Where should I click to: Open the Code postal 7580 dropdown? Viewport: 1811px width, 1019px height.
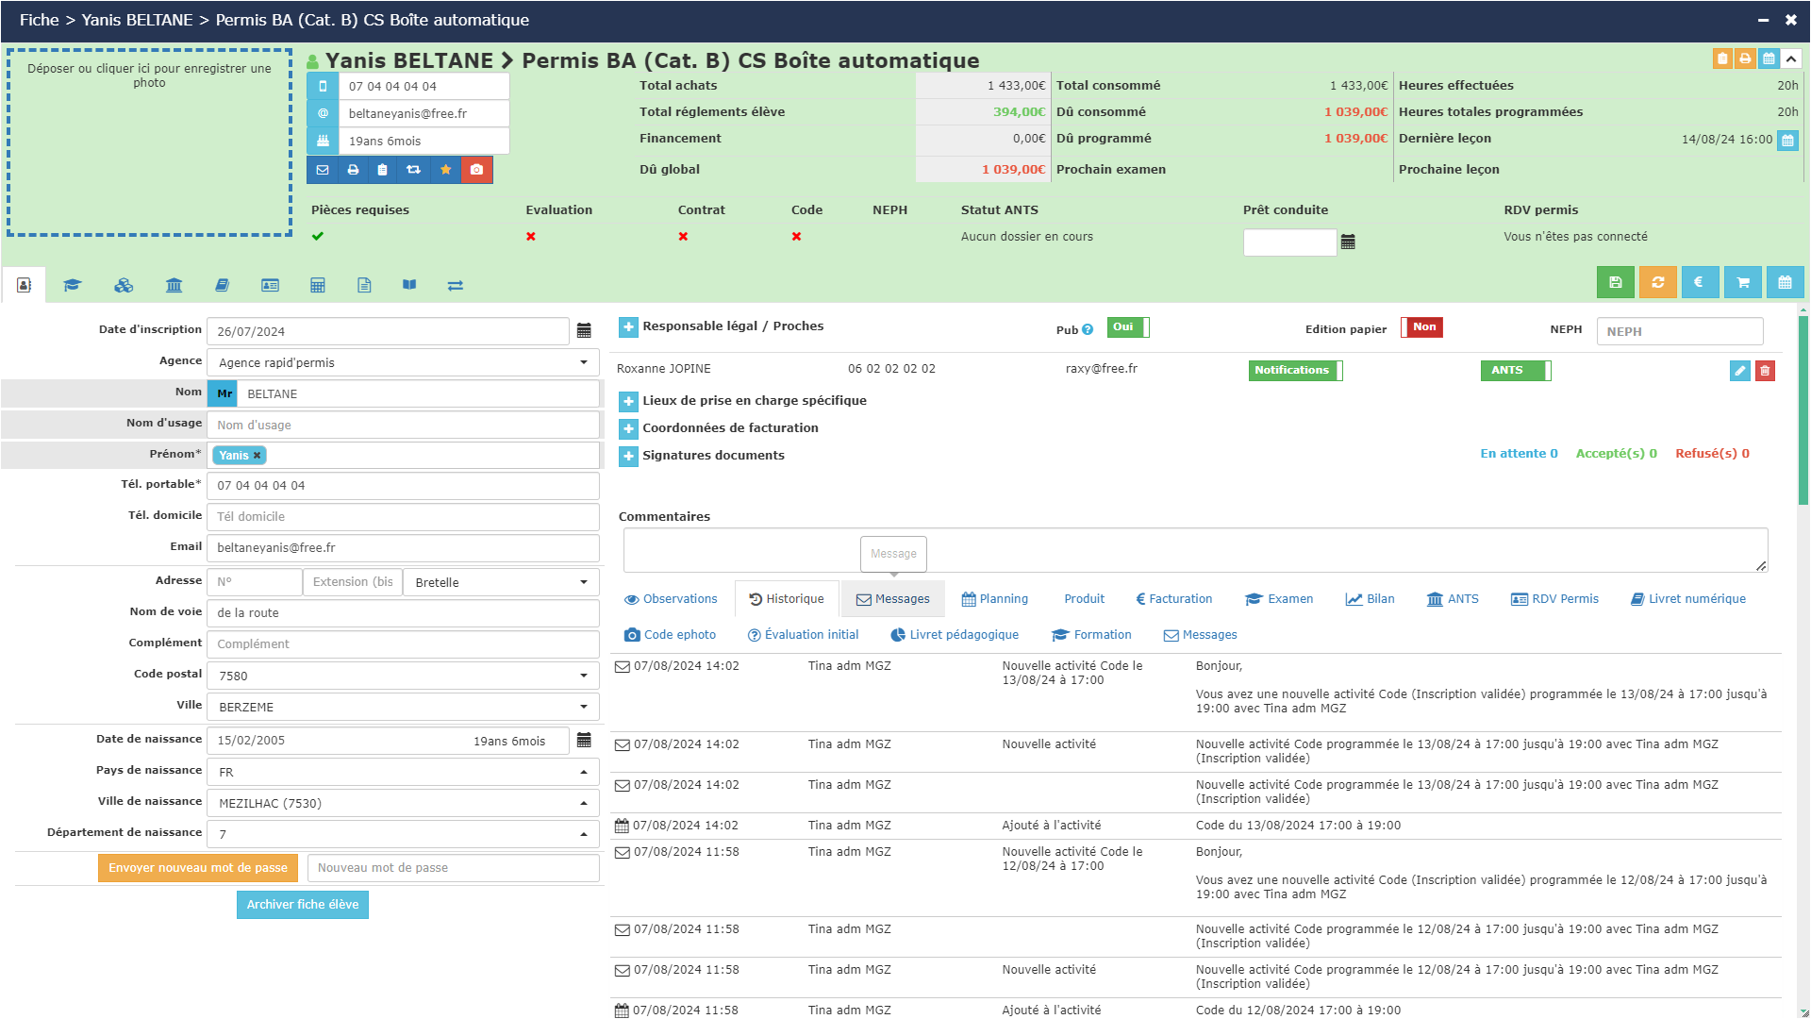404,676
